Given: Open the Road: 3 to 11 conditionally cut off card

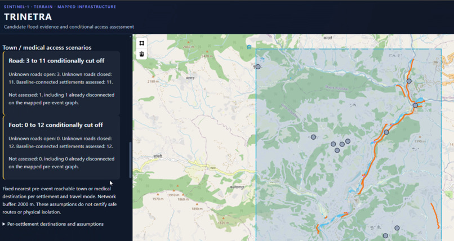Looking at the screenshot, I should pyautogui.click(x=61, y=83).
